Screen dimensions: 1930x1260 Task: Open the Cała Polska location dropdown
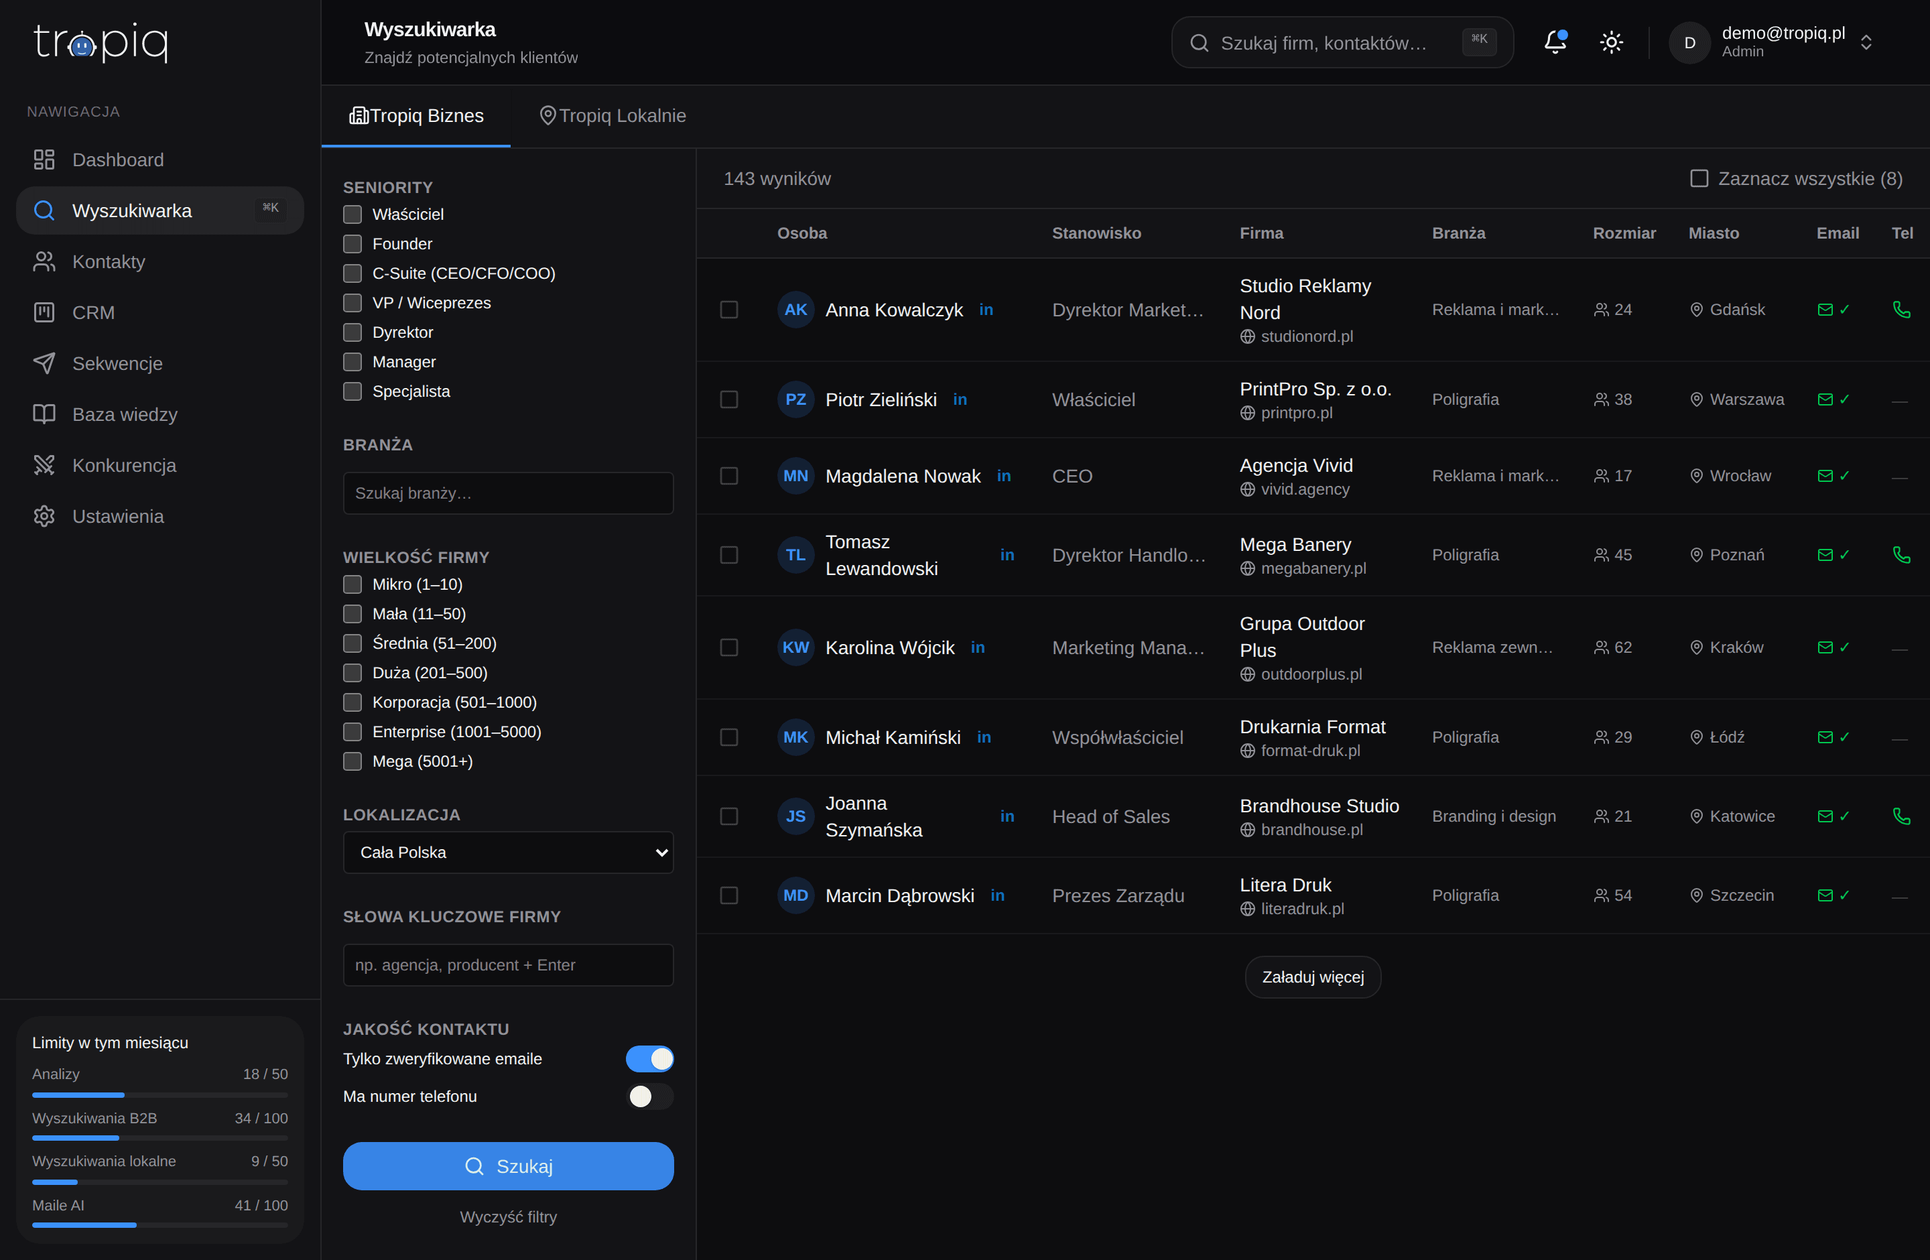[x=509, y=852]
